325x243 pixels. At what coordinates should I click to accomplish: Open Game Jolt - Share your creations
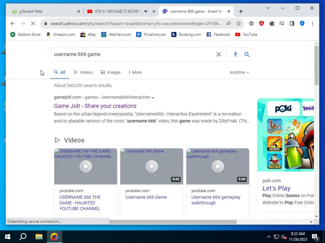pos(95,106)
